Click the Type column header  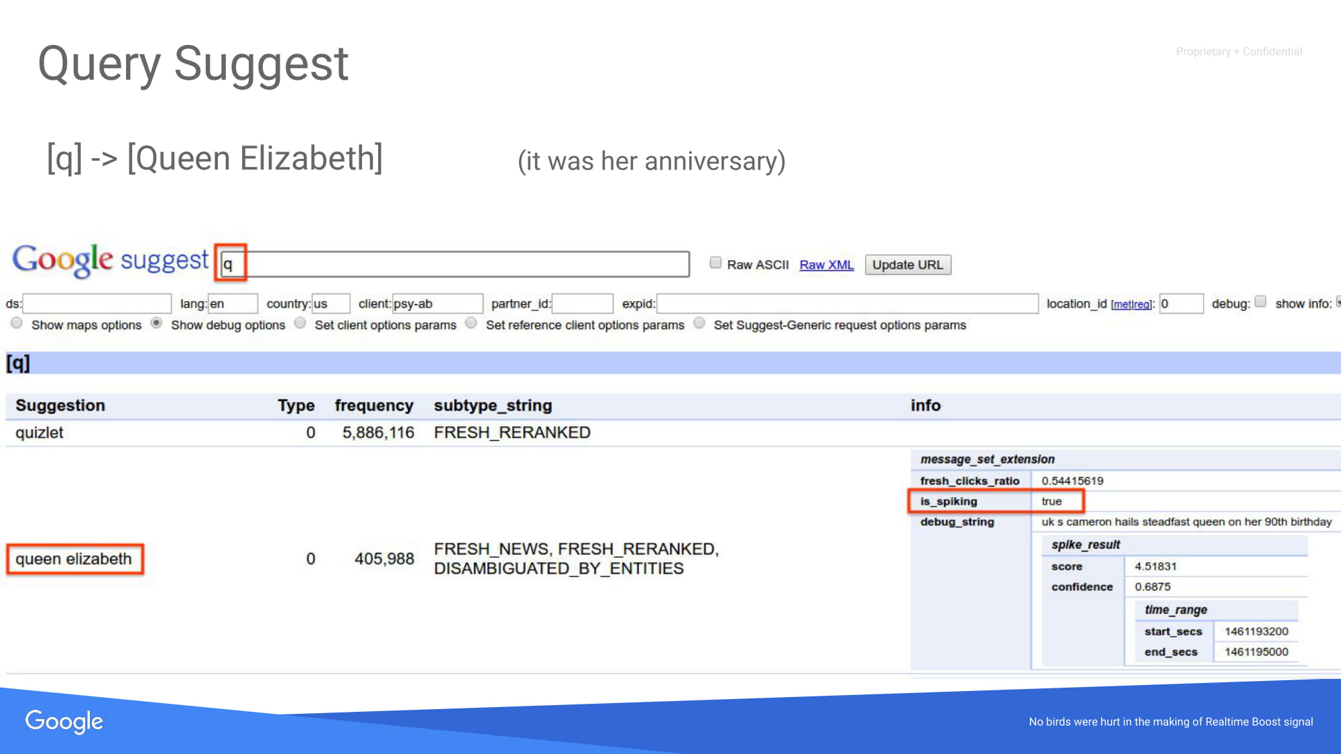tap(296, 405)
